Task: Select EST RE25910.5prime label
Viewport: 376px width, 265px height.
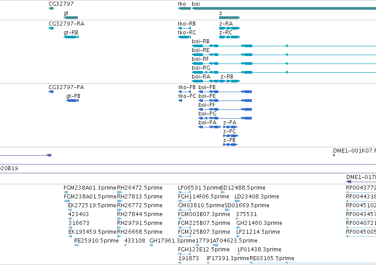Action: pyautogui.click(x=96, y=241)
